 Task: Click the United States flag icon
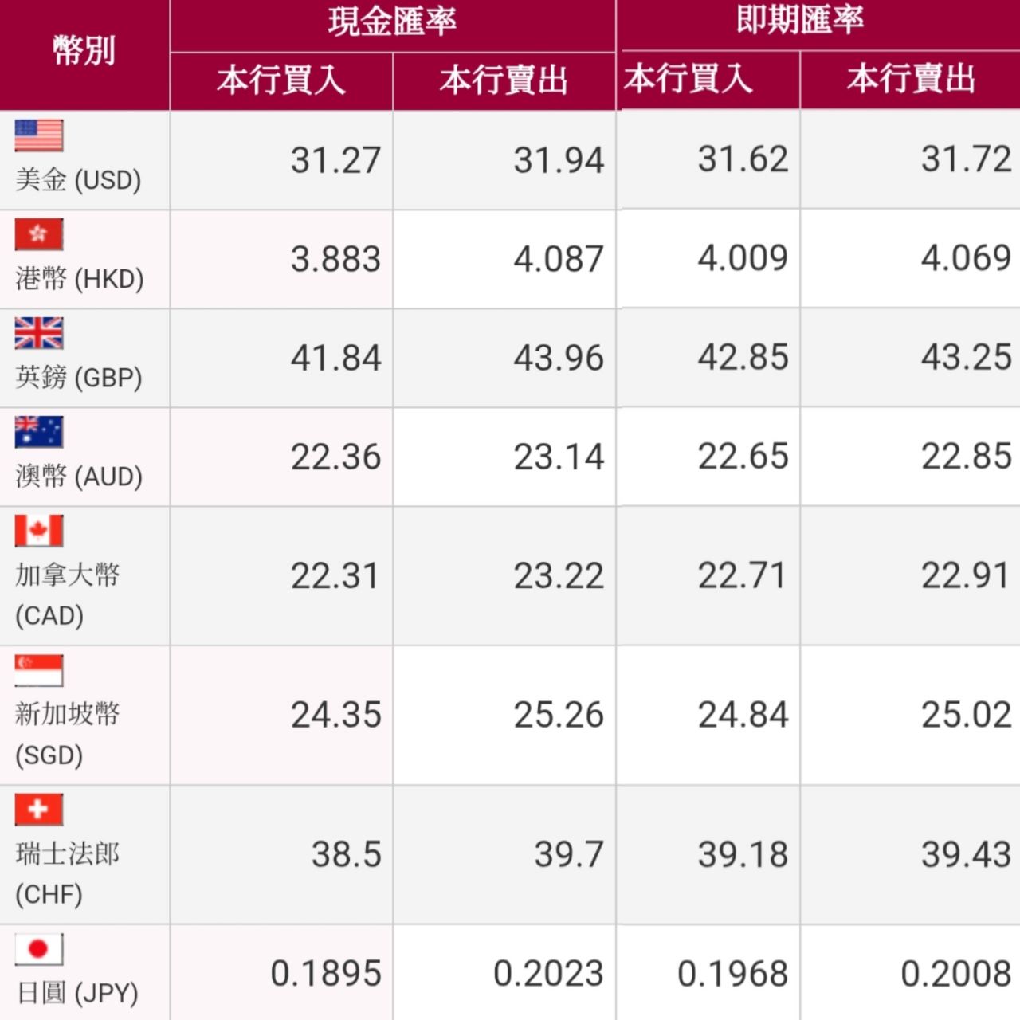point(38,135)
